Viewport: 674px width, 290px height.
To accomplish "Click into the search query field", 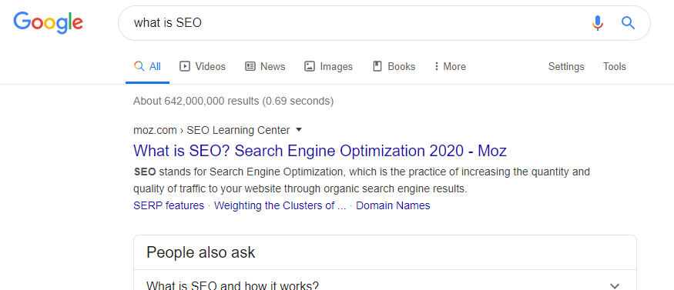I will 357,23.
